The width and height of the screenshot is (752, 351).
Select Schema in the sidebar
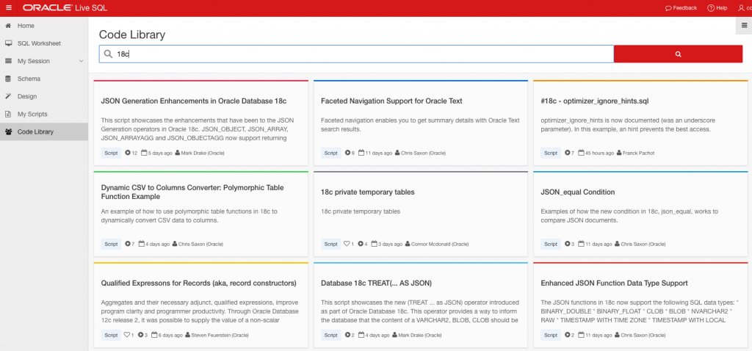[29, 79]
